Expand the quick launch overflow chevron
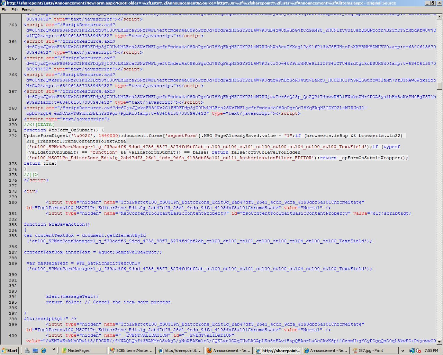Viewport: 443px width, 355px height. click(x=54, y=350)
